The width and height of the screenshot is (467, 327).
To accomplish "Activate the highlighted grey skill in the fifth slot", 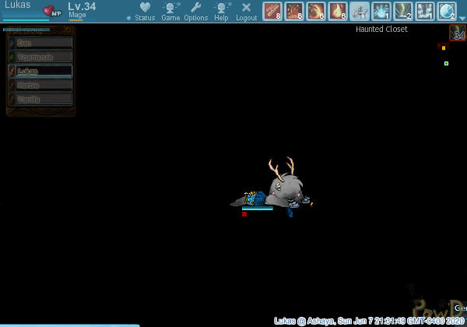I will (x=359, y=11).
